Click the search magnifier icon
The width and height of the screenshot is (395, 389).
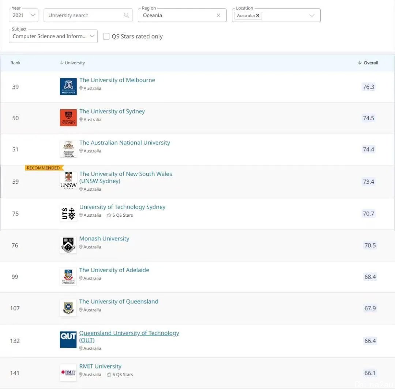click(x=127, y=15)
